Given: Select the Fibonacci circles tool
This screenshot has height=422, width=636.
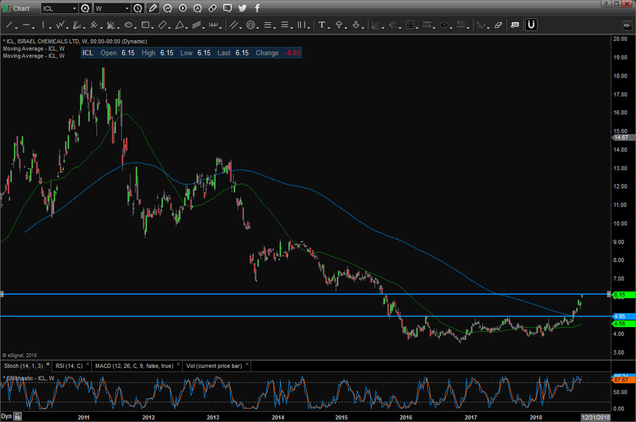Looking at the screenshot, I should [251, 25].
